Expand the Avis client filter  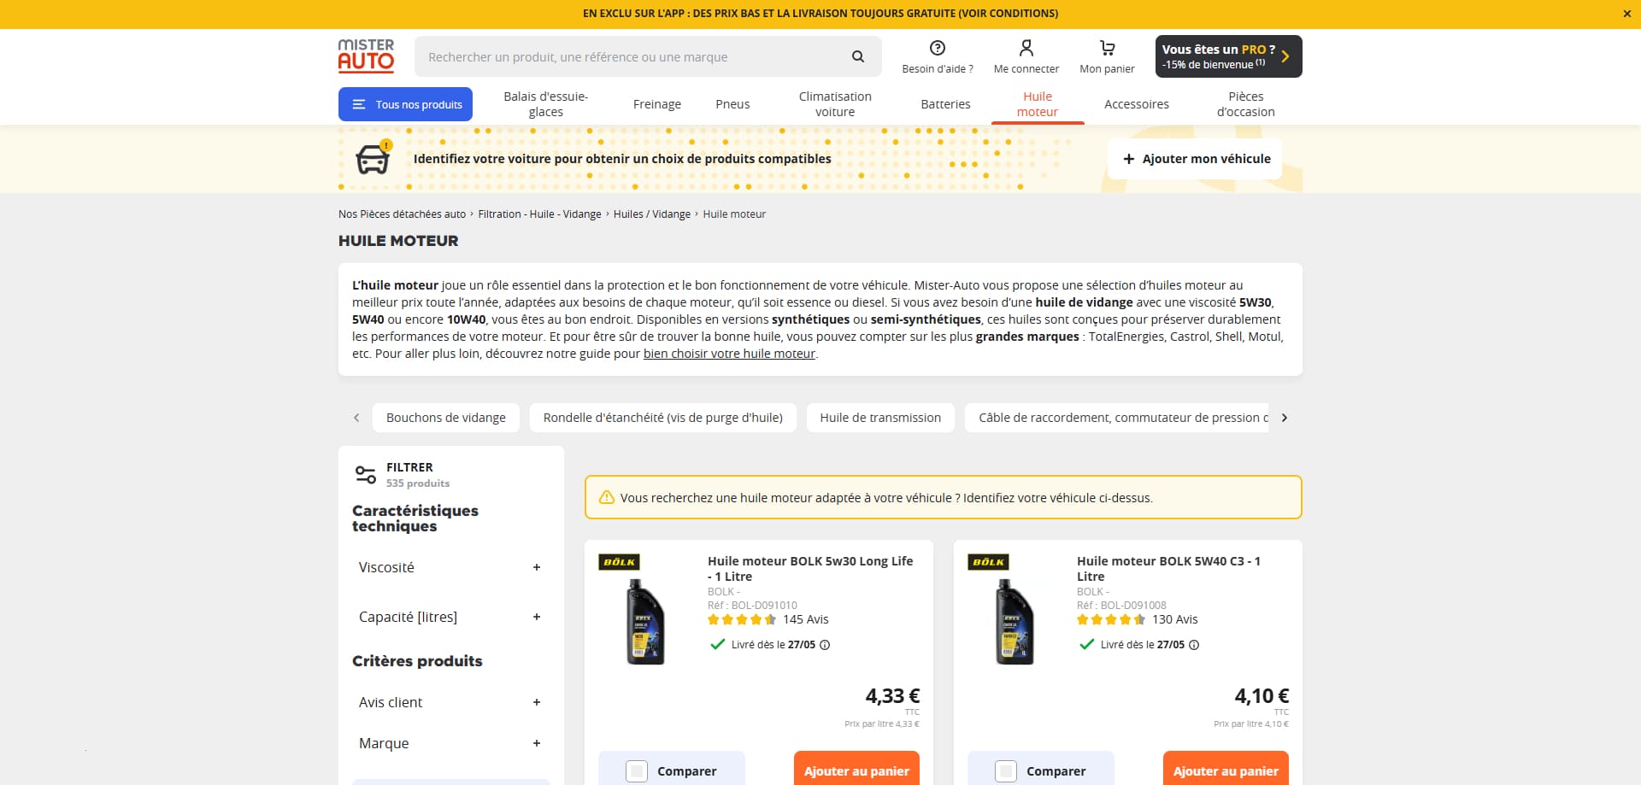pos(451,702)
